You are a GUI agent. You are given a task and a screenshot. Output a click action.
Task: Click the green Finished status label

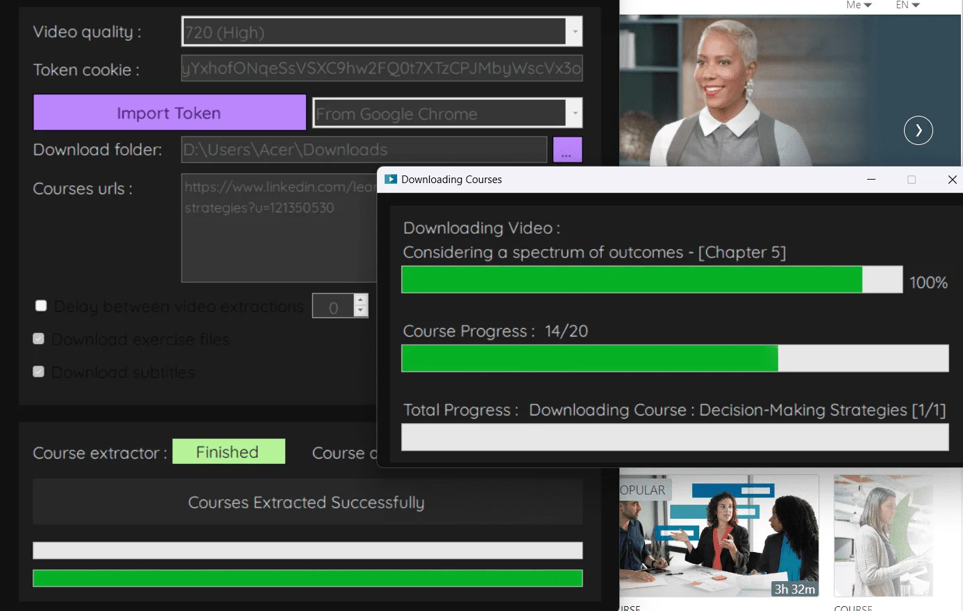[x=228, y=451]
